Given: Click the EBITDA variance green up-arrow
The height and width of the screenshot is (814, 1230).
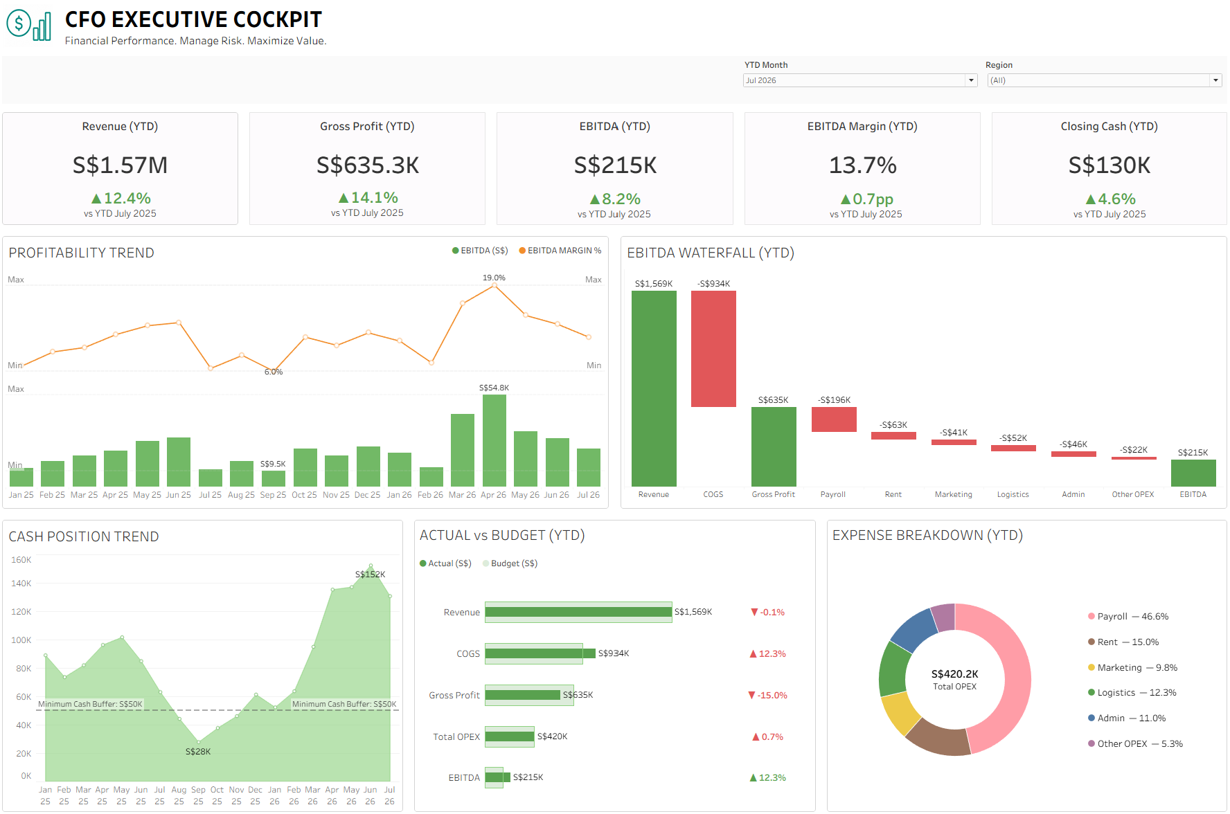Looking at the screenshot, I should pos(753,778).
